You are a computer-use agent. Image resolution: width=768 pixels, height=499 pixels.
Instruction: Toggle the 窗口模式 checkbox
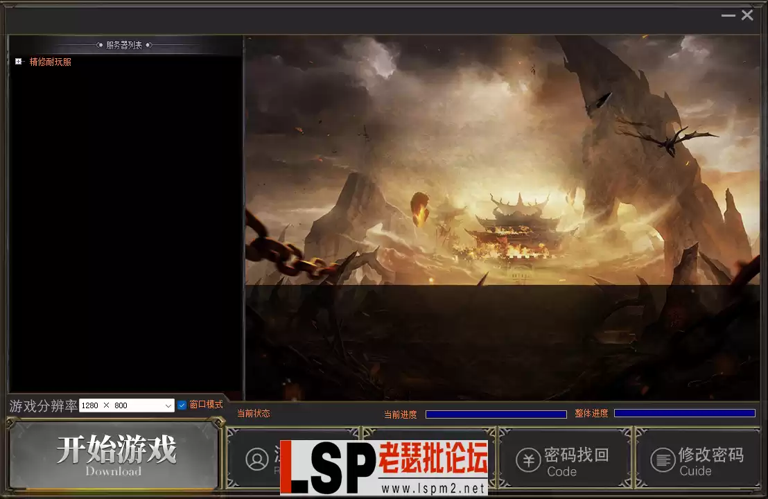(x=182, y=405)
